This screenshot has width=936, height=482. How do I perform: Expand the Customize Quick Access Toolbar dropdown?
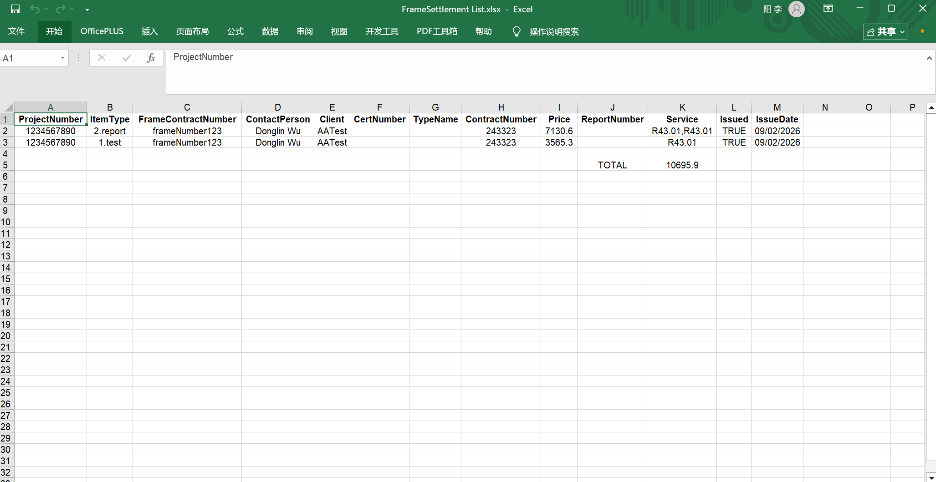pos(87,9)
